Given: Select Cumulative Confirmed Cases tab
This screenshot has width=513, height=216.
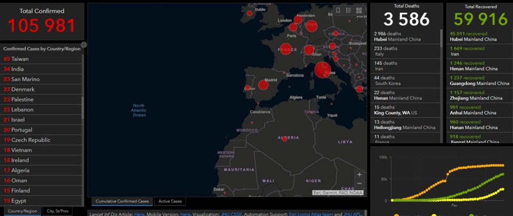Looking at the screenshot, I should coord(122,202).
